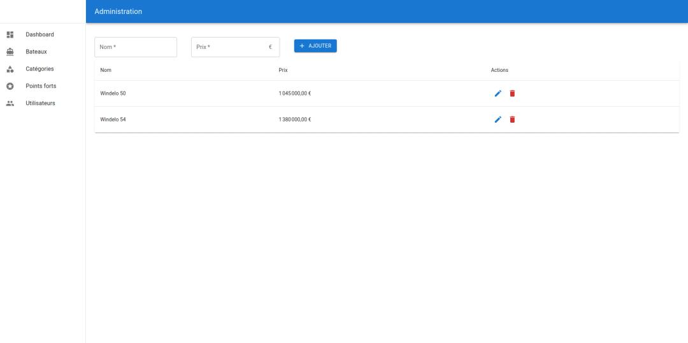688x343 pixels.
Task: Open the Dashboard menu entry
Action: (43, 34)
